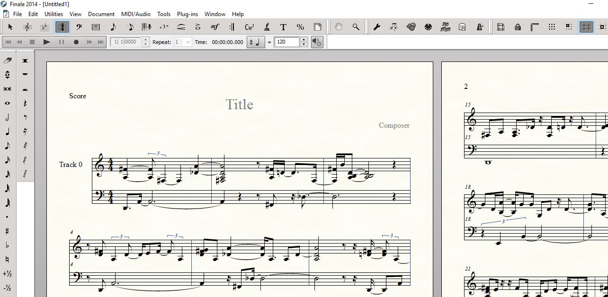Viewport: 608px width, 297px height.
Task: Toggle the augmentation dot in the palette
Action: [7, 217]
